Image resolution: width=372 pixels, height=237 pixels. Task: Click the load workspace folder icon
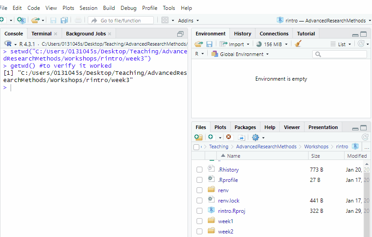[x=198, y=44]
